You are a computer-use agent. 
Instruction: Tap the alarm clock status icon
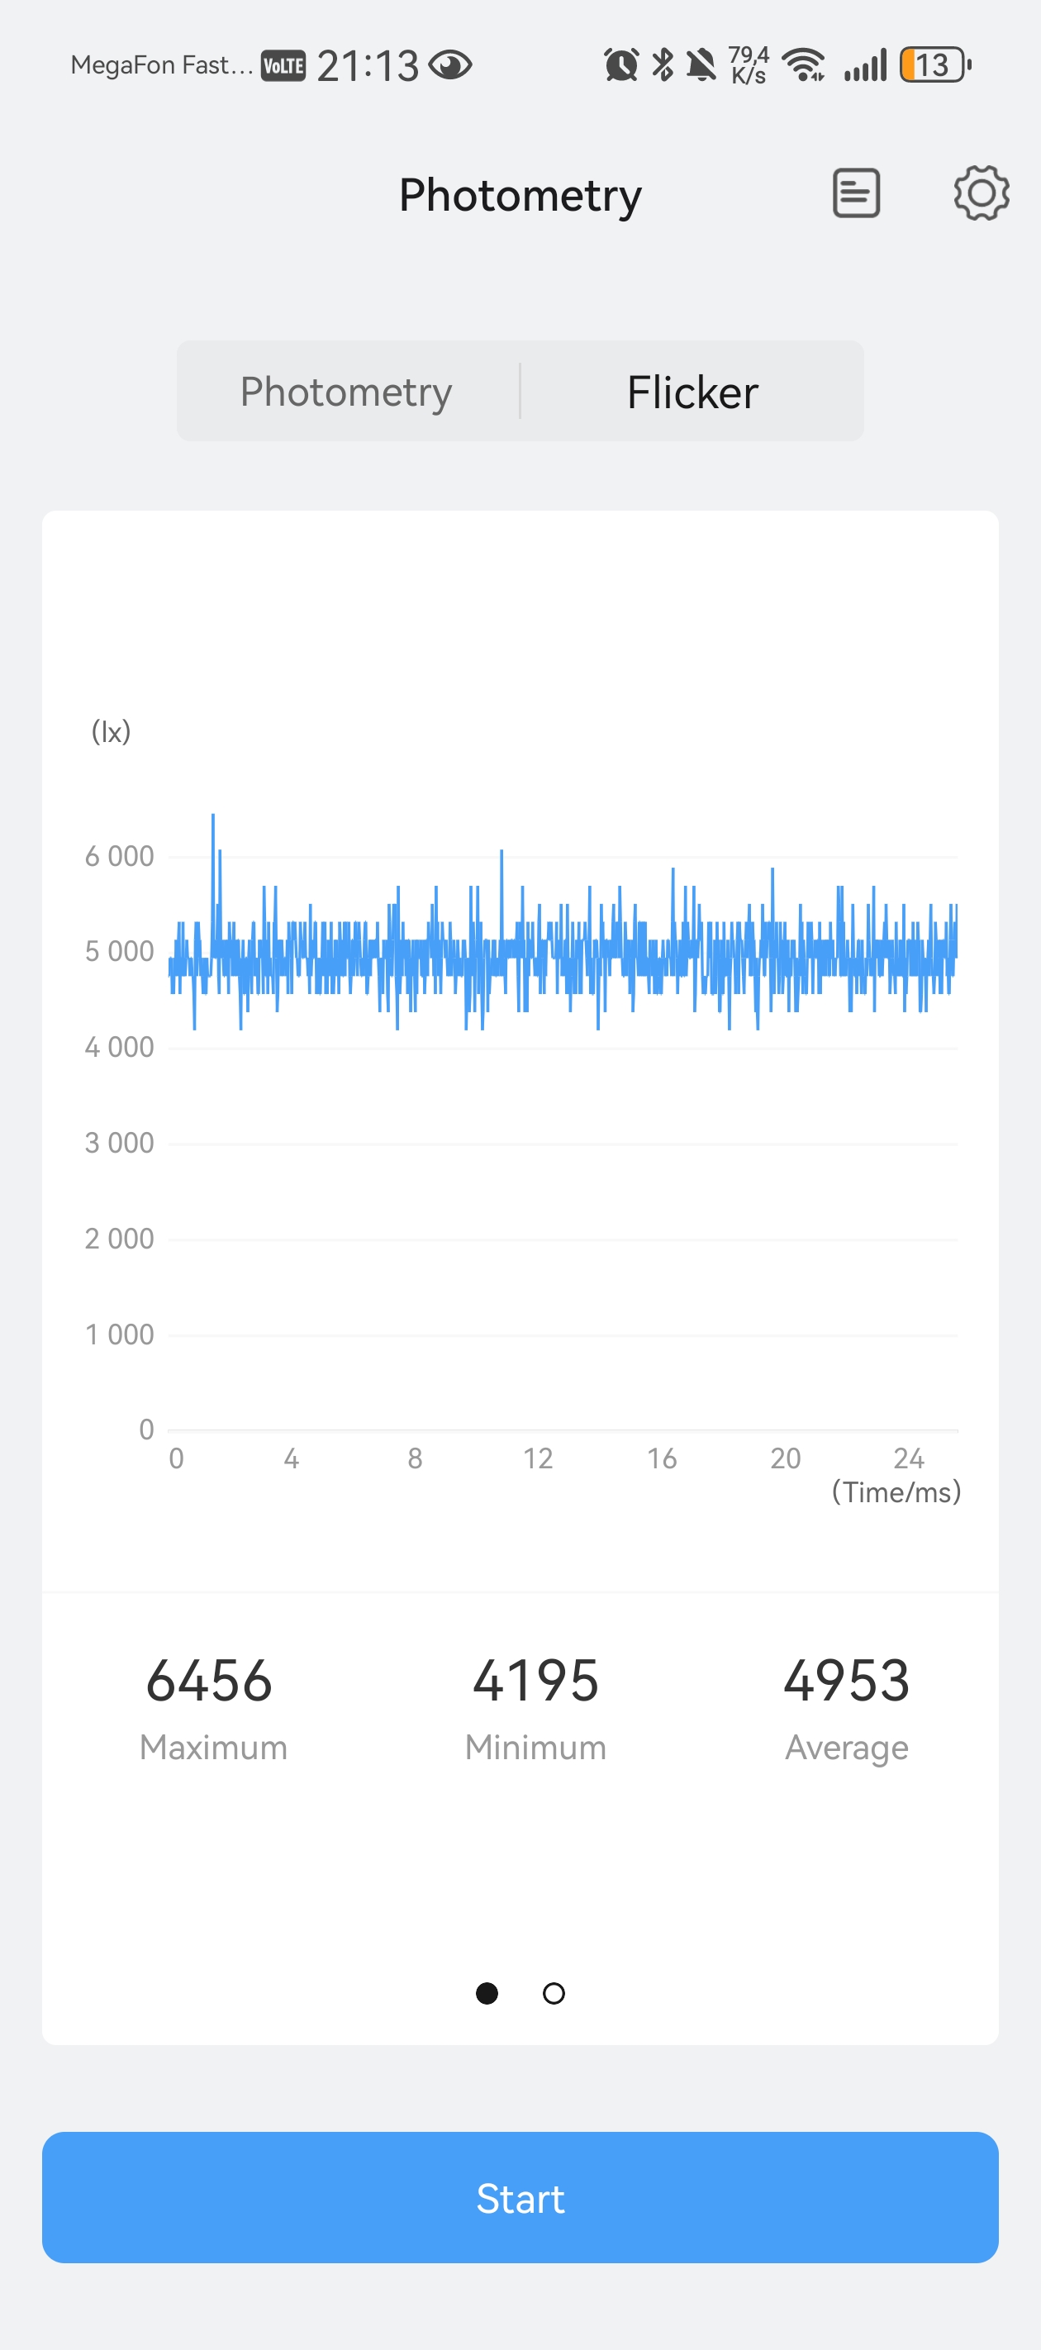click(x=620, y=65)
